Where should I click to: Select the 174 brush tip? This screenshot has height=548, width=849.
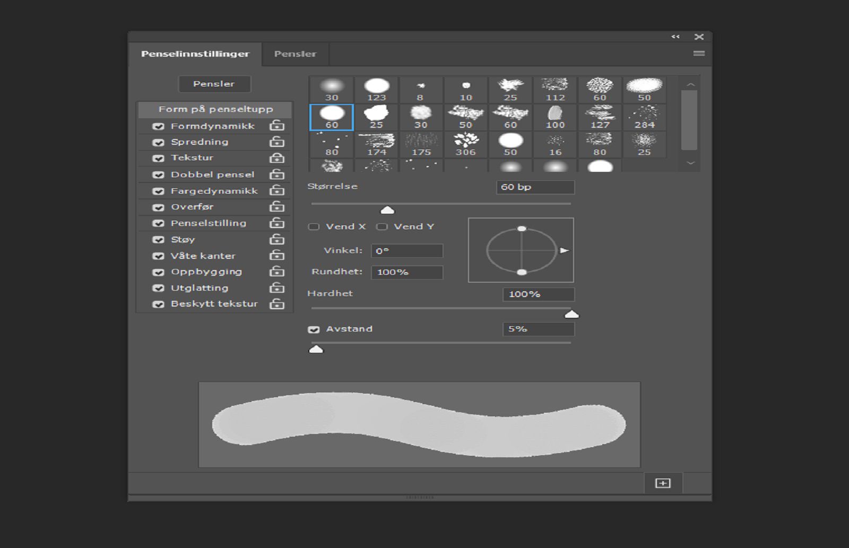pos(376,144)
